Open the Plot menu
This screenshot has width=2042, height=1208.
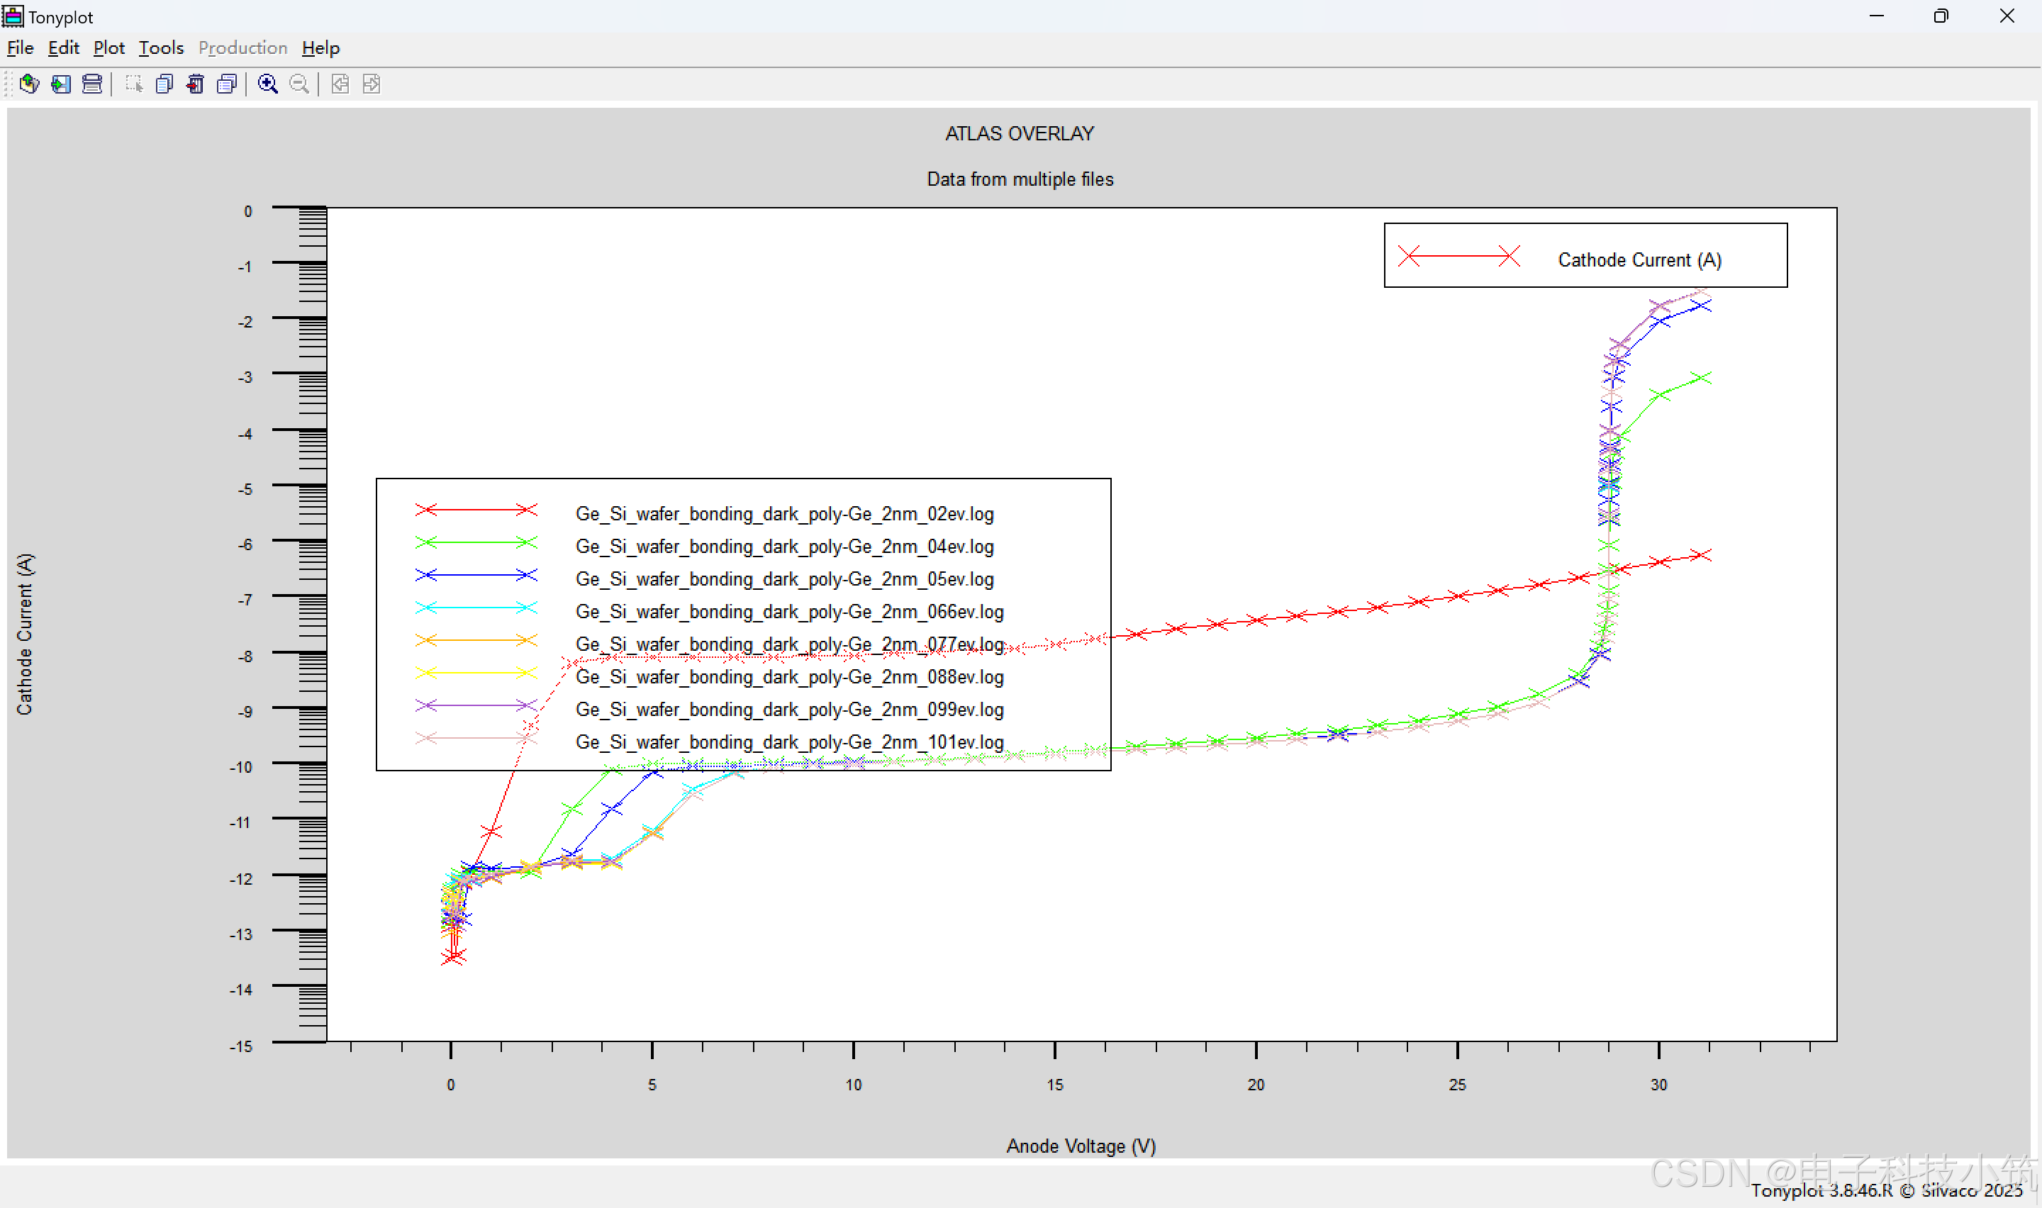pyautogui.click(x=109, y=48)
